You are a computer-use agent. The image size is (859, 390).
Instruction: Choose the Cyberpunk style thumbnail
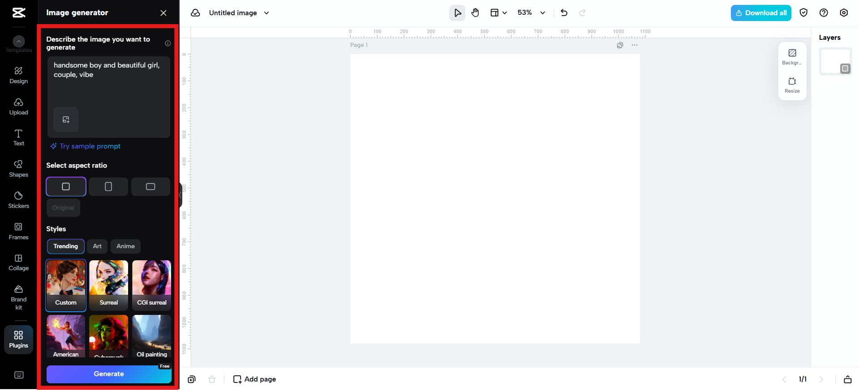point(109,336)
